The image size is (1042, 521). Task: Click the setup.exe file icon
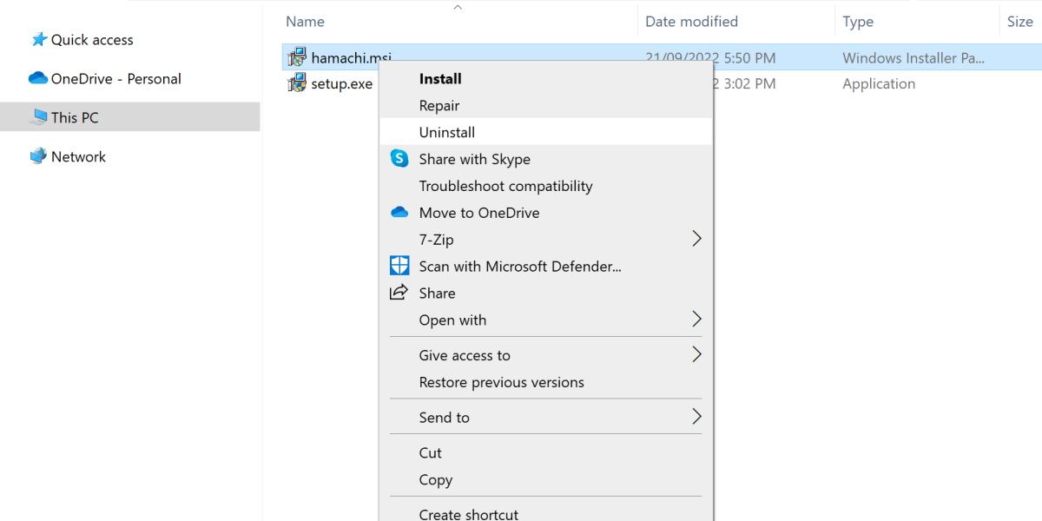point(297,84)
